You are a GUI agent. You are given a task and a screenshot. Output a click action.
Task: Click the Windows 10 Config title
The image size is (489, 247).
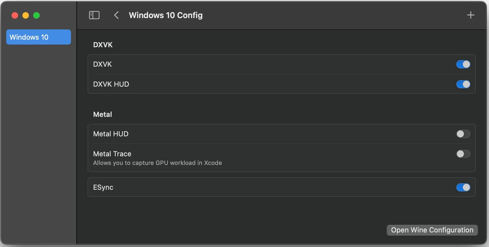pyautogui.click(x=166, y=15)
